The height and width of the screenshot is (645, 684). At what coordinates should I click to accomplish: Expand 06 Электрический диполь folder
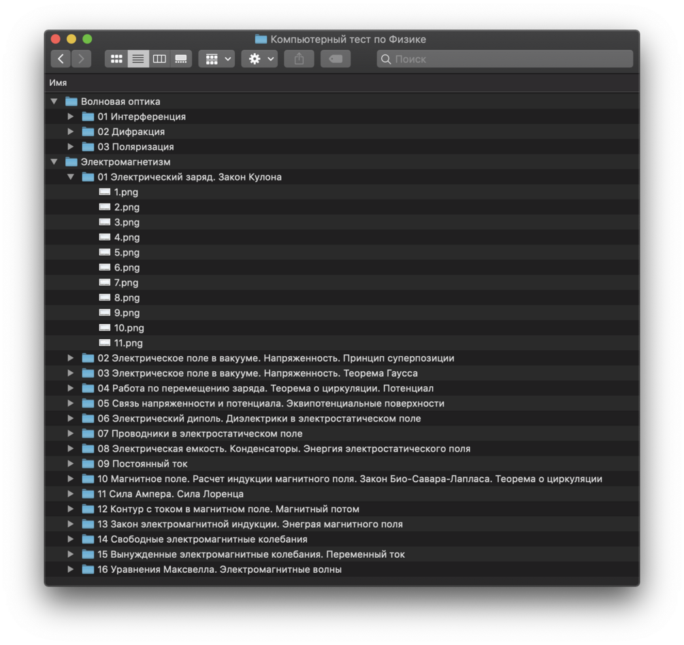pos(70,418)
